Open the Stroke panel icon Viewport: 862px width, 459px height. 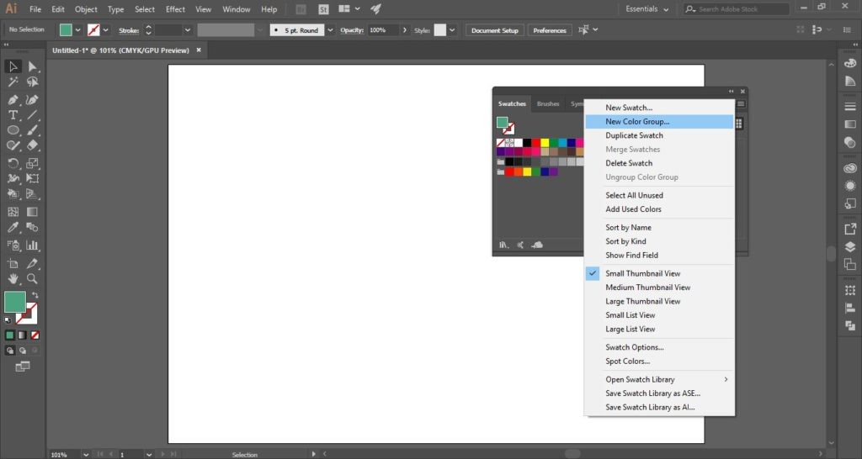850,106
